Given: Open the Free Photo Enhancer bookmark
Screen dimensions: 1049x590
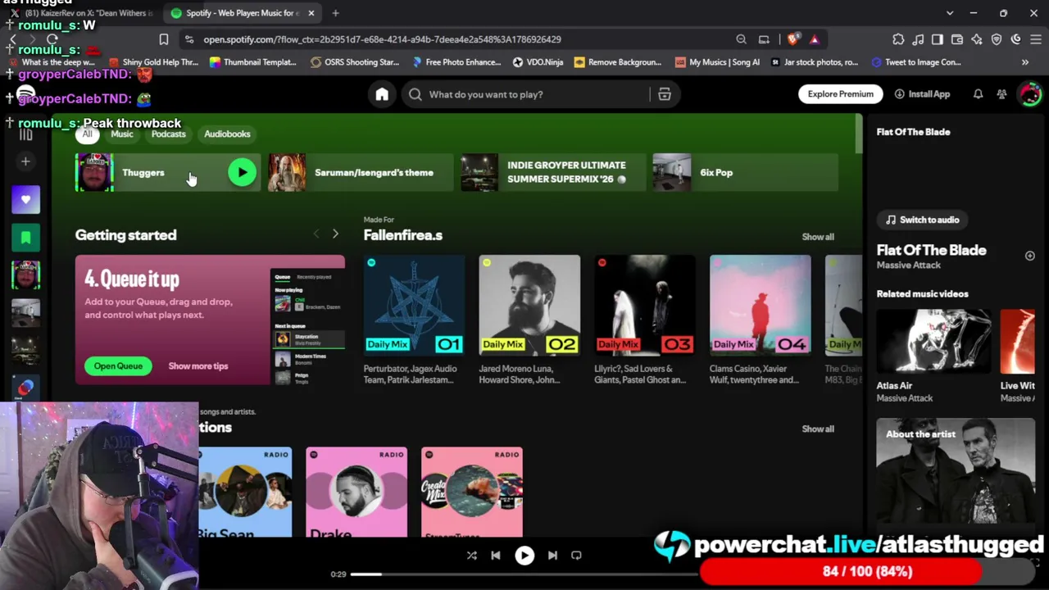Looking at the screenshot, I should [456, 62].
